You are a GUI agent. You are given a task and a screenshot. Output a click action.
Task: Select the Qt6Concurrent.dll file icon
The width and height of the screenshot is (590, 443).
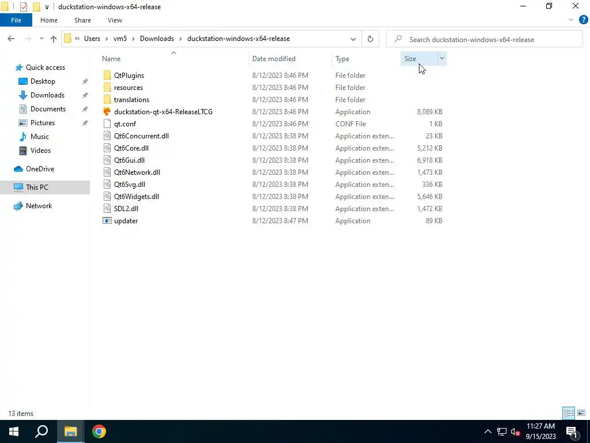(x=107, y=136)
